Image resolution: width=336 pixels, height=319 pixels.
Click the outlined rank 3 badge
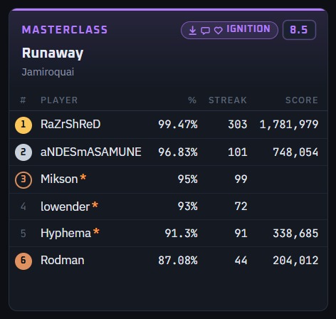pyautogui.click(x=23, y=179)
